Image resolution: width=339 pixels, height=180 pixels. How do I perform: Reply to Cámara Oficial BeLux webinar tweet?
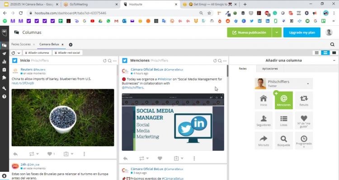(125, 158)
